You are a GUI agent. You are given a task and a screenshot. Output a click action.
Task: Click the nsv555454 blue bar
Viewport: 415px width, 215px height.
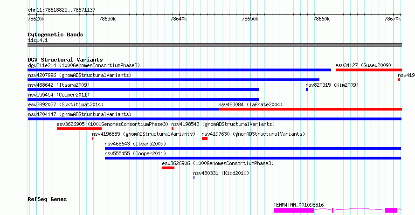point(143,99)
